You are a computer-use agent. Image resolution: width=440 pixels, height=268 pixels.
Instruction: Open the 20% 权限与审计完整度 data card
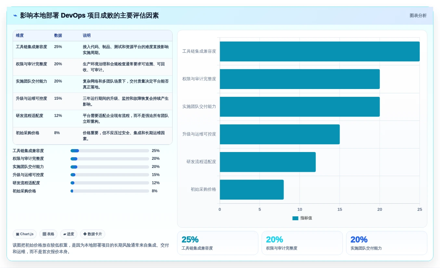tap(302, 243)
